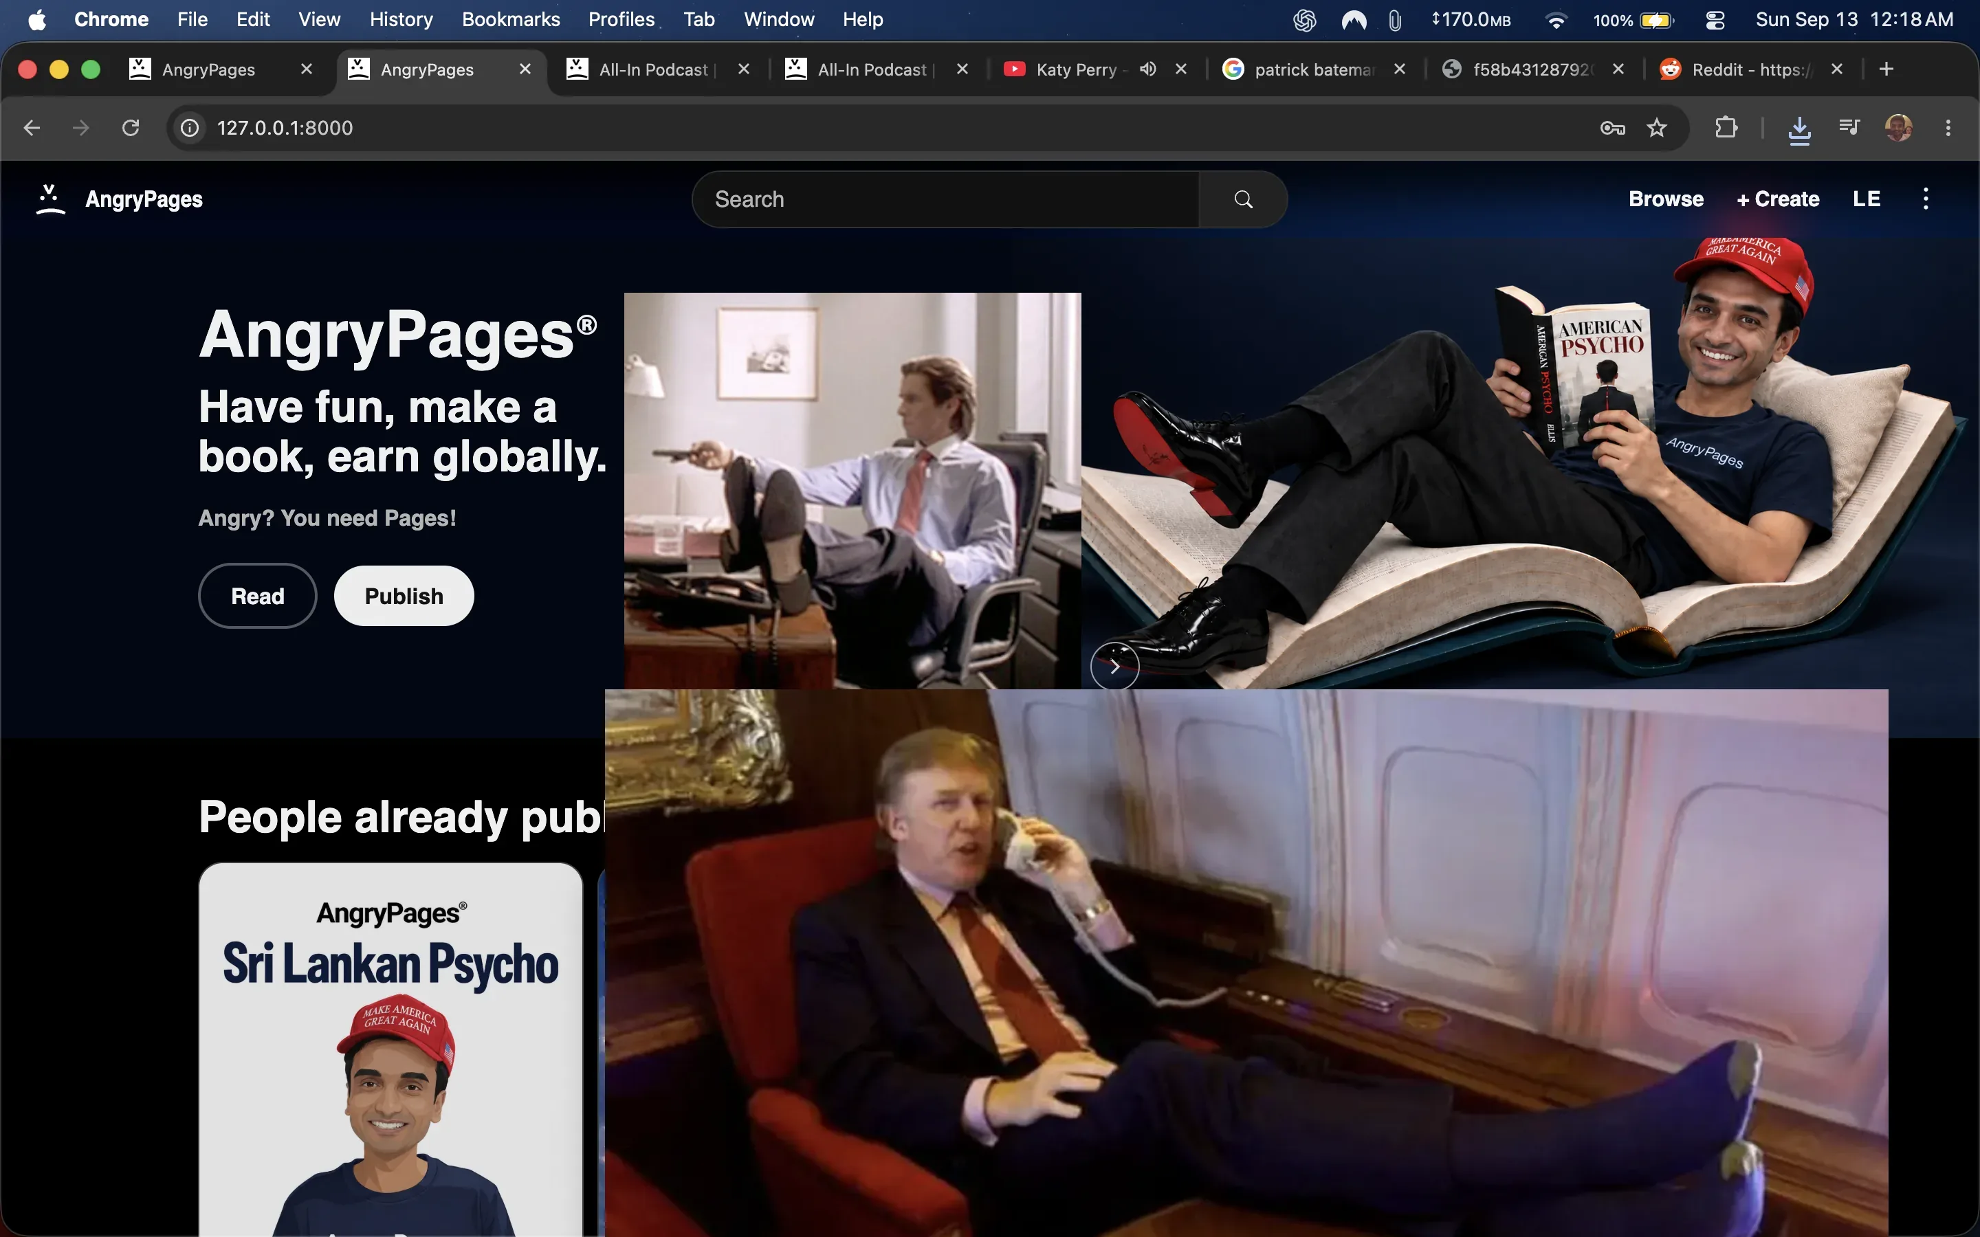Viewport: 1980px width, 1237px height.
Task: Open Chrome three-dot menu
Action: 1948,128
